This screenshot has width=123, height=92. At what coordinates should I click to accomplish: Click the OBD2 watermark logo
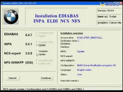coord(110,4)
